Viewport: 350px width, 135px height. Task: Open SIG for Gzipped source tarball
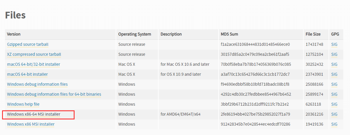pyautogui.click(x=334, y=44)
